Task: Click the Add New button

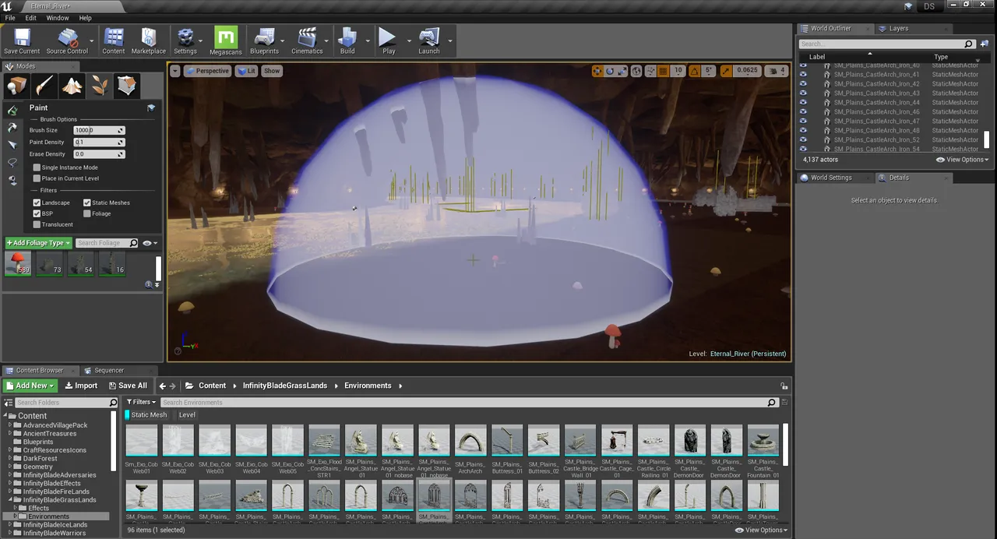Action: click(x=30, y=386)
